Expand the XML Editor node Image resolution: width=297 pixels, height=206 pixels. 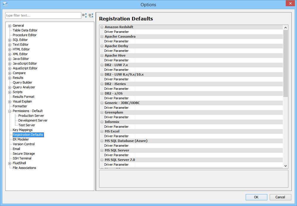tap(10, 54)
